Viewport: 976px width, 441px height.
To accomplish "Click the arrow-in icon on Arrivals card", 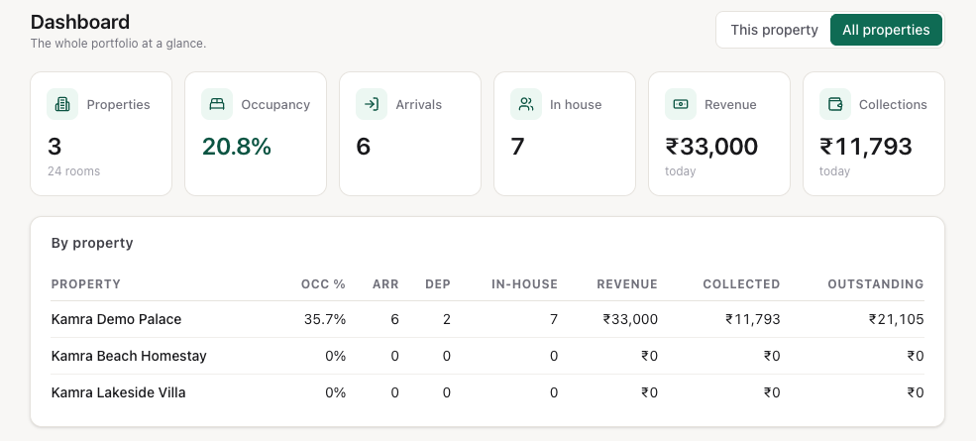I will click(371, 104).
